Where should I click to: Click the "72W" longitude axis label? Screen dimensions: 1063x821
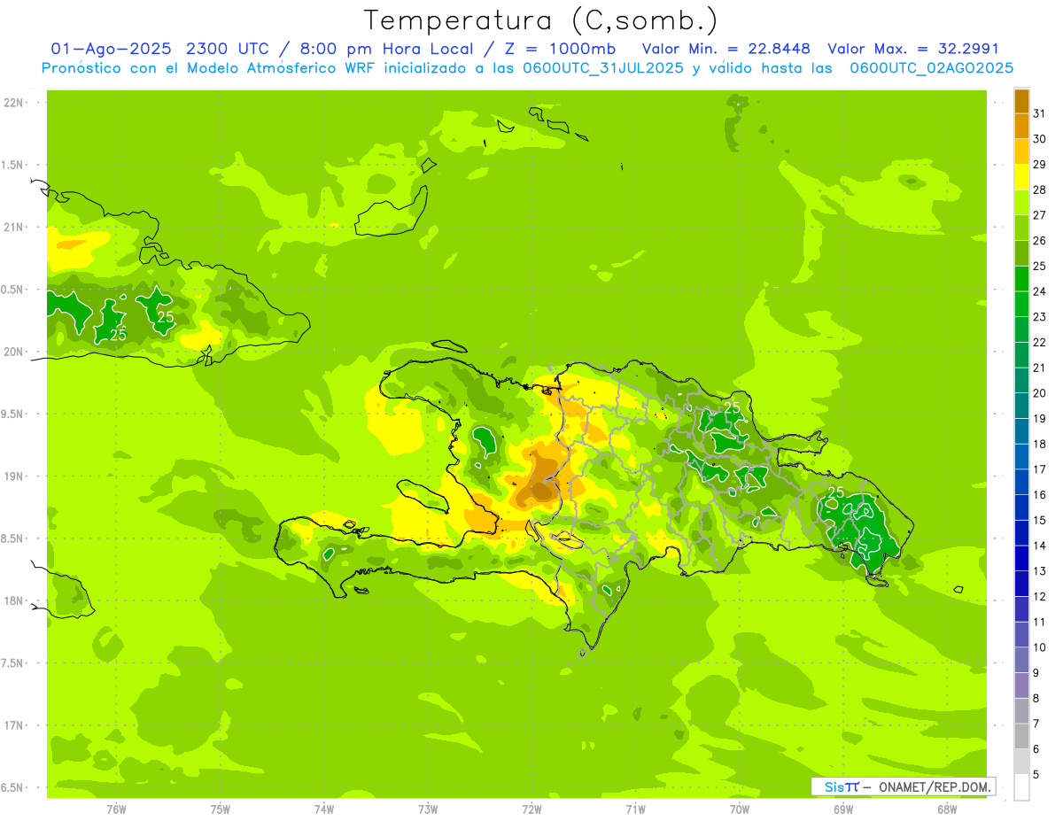click(x=531, y=809)
